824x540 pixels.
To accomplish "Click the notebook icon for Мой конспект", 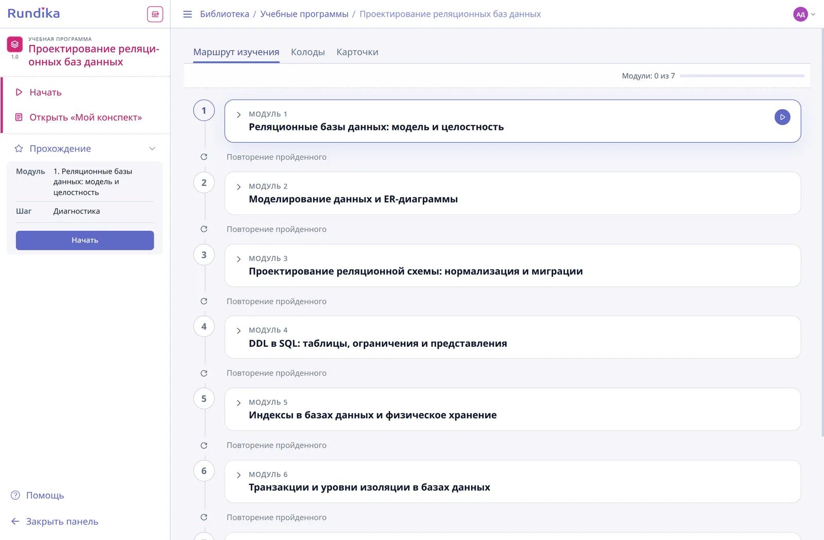I will click(x=19, y=117).
